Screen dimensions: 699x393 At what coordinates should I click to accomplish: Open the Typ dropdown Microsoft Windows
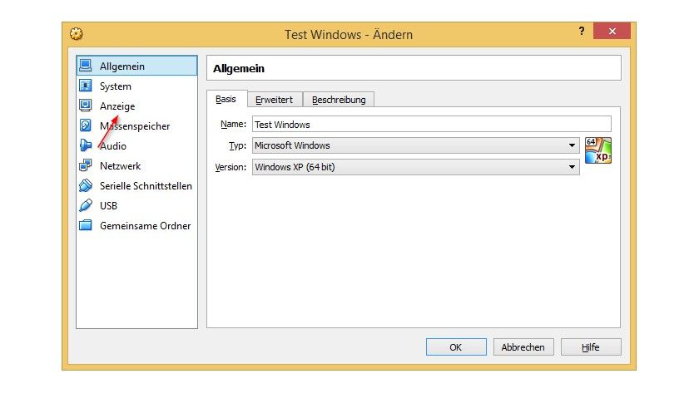click(x=416, y=145)
